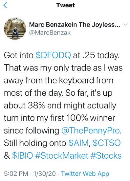Open the $DFODQ cashtag
Viewport: 130px width, 181px height.
(x=53, y=55)
